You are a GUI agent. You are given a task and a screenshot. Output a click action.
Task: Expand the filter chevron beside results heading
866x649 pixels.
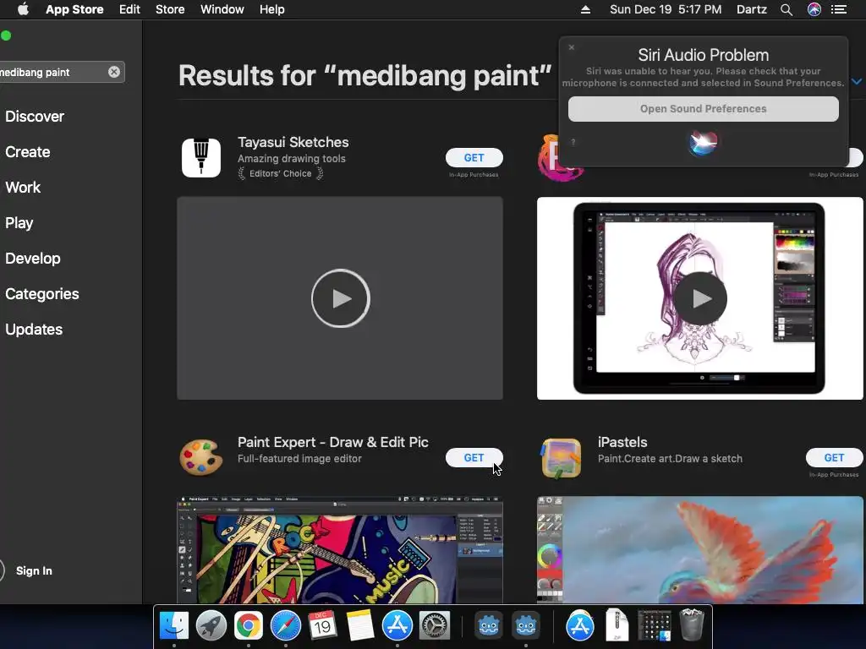coord(857,81)
